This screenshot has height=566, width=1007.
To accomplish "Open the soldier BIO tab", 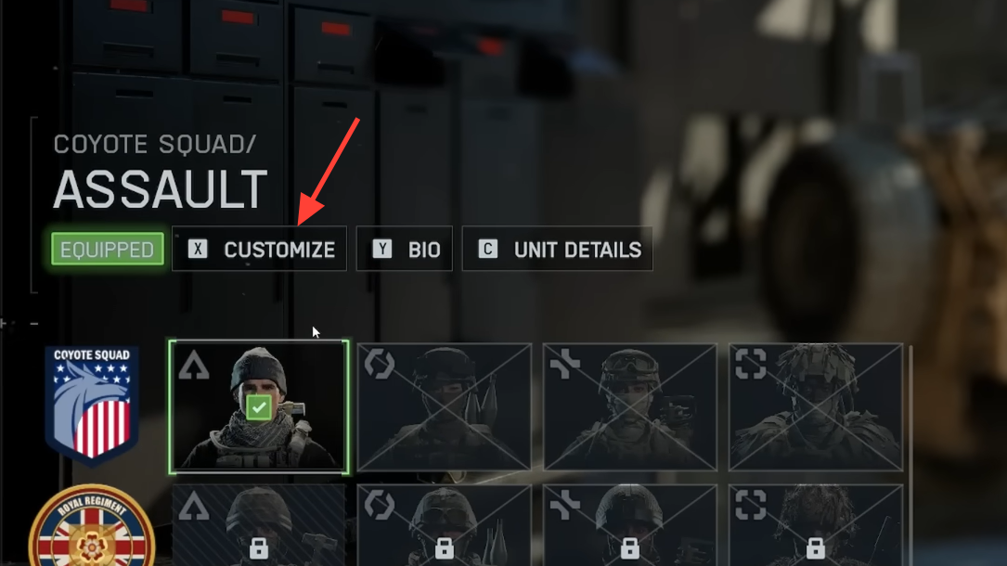I will click(x=405, y=249).
